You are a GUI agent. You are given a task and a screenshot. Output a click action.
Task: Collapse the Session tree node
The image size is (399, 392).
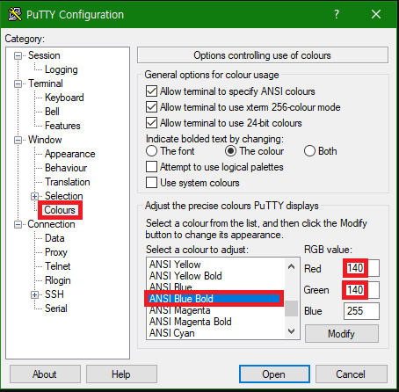[18, 55]
